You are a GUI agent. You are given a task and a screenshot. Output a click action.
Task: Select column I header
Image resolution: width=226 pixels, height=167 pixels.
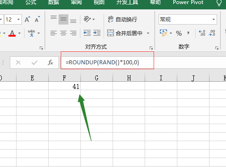click(x=161, y=78)
